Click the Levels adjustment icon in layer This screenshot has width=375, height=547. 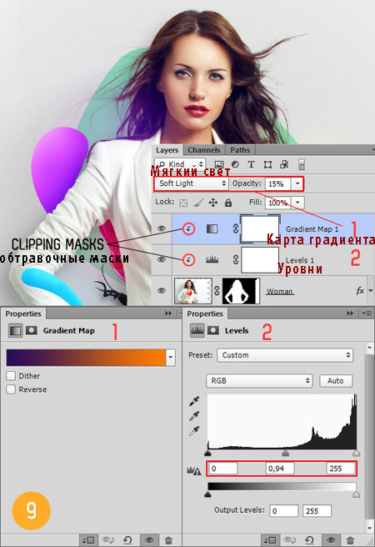click(212, 259)
